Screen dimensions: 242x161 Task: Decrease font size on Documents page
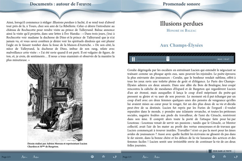click(24, 157)
